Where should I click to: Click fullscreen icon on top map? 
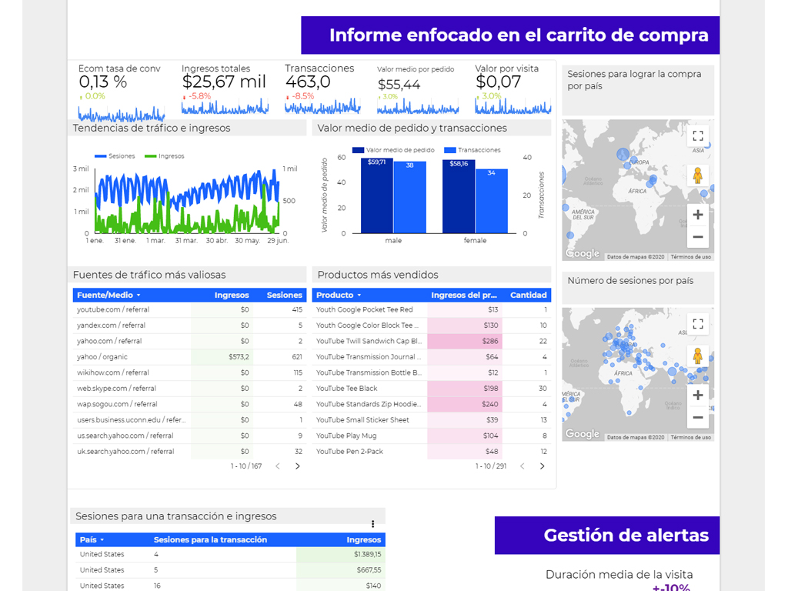[x=697, y=136]
